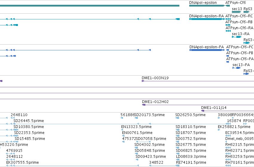Click the EK258821.5prime EST label
This screenshot has width=254, height=167.
coord(234,127)
